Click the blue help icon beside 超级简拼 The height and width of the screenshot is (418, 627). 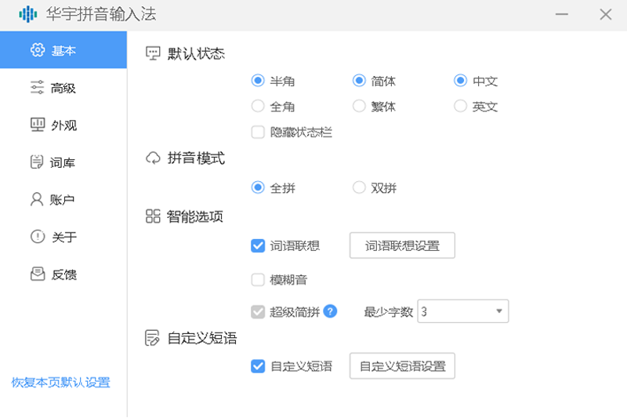point(330,311)
